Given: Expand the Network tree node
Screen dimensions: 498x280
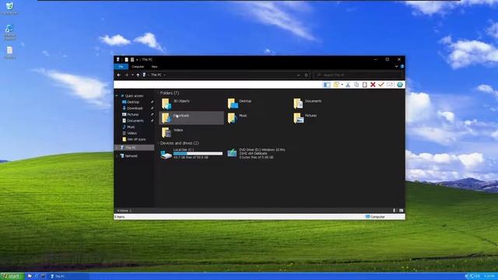Looking at the screenshot, I should [117, 156].
